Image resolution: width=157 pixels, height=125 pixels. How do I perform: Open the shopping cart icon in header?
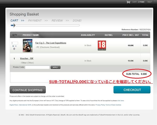coord(128,2)
